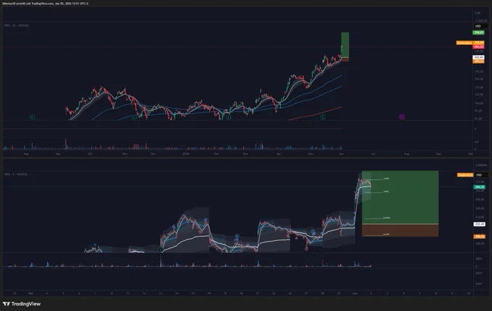
Task: Click the Jun label, lower time axis
Action: coord(355,294)
